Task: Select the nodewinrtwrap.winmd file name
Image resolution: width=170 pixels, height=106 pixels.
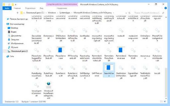Action: [x=133, y=38]
